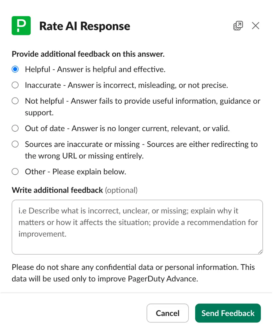Click the 'PagerDuty Advance' text

(163, 279)
